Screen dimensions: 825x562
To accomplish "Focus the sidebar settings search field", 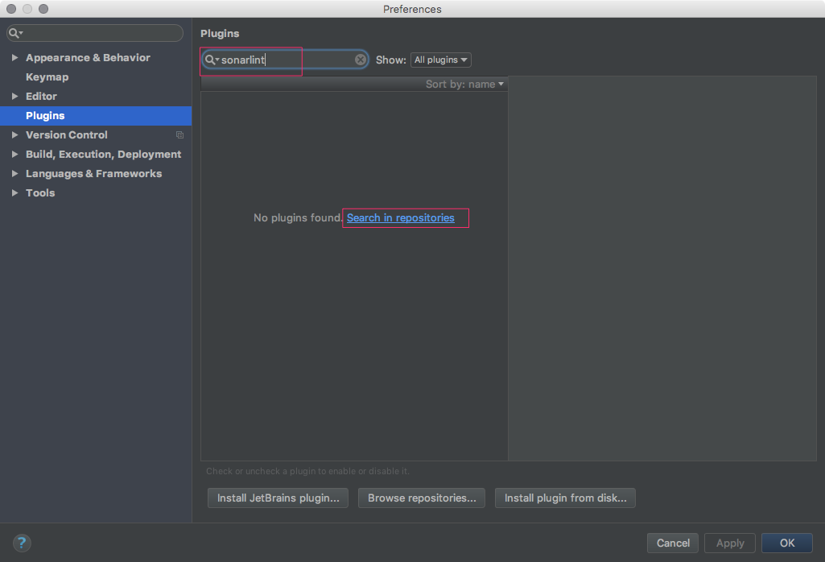I will (x=95, y=33).
